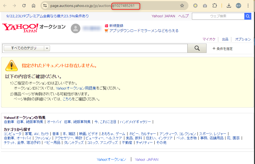The height and width of the screenshot is (164, 255).
Task: Open the マイオク menu item
Action: pyautogui.click(x=209, y=39)
